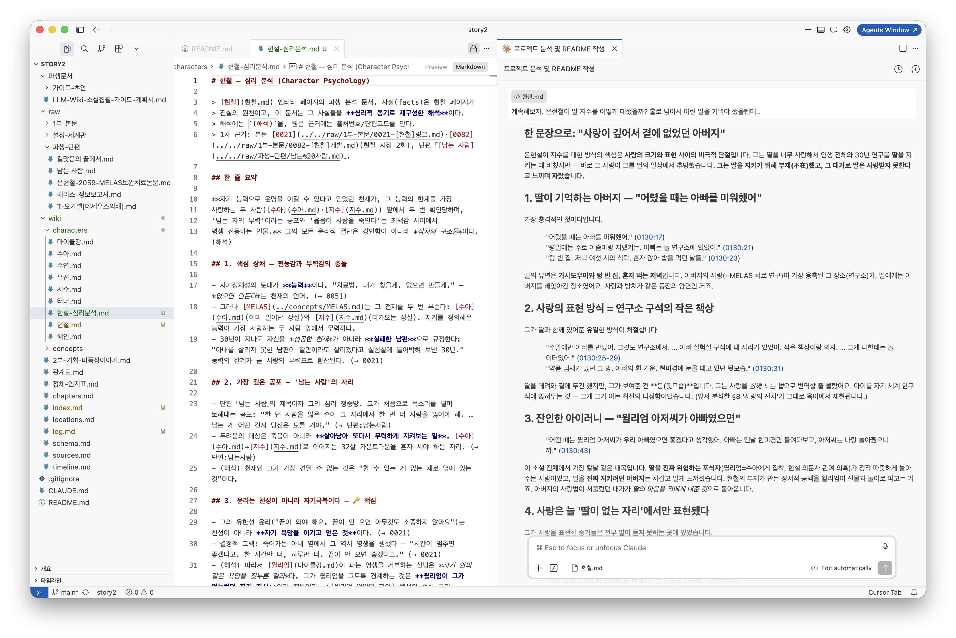Switch to the README.md tab
This screenshot has width=956, height=638.
[212, 49]
